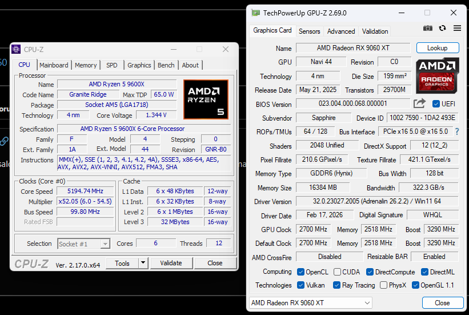Open the Bench tab in CPU-Z
This screenshot has height=315, width=469.
[166, 65]
